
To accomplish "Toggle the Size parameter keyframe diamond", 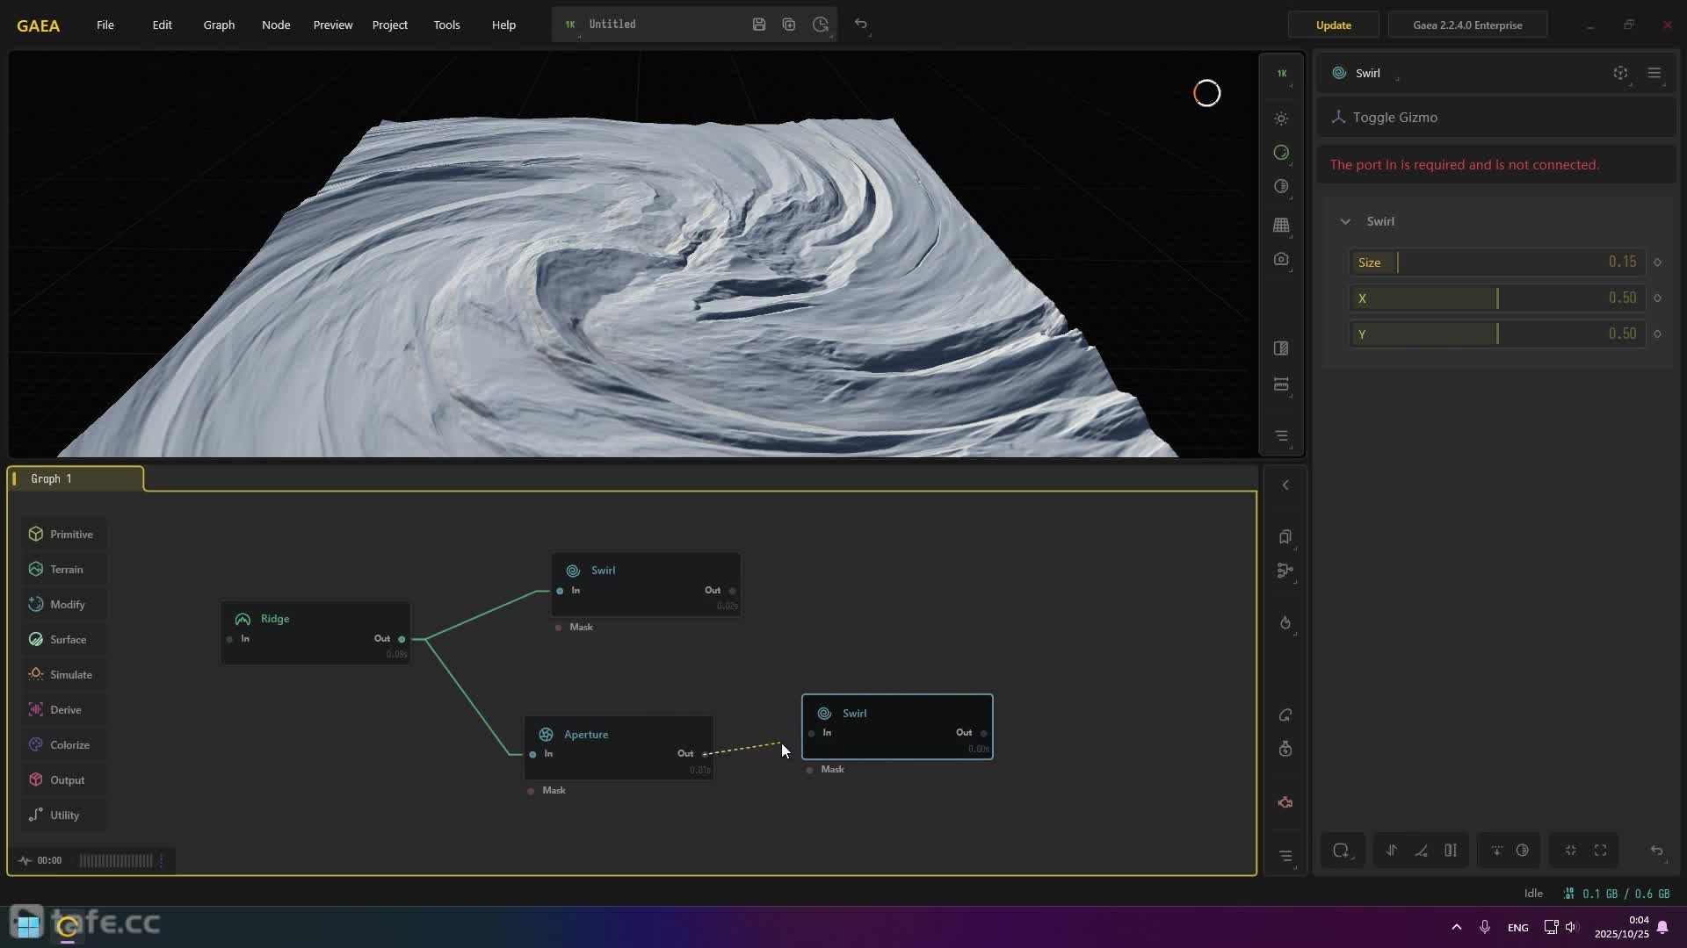I will [1657, 262].
